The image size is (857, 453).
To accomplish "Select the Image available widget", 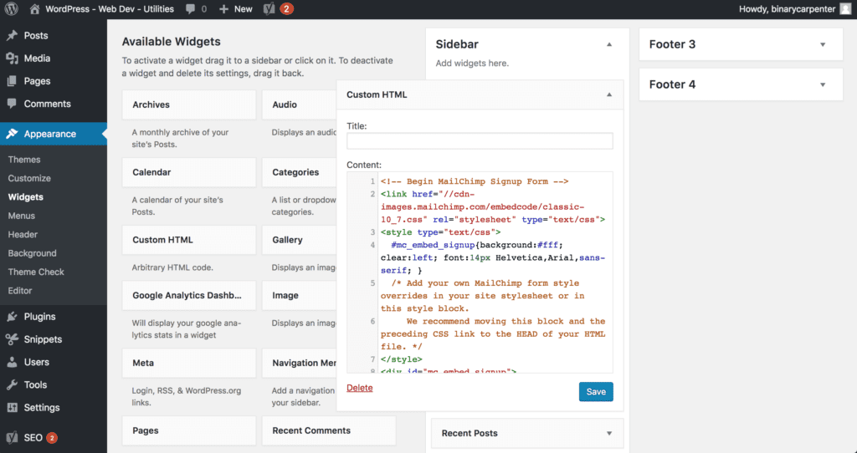I will (300, 296).
